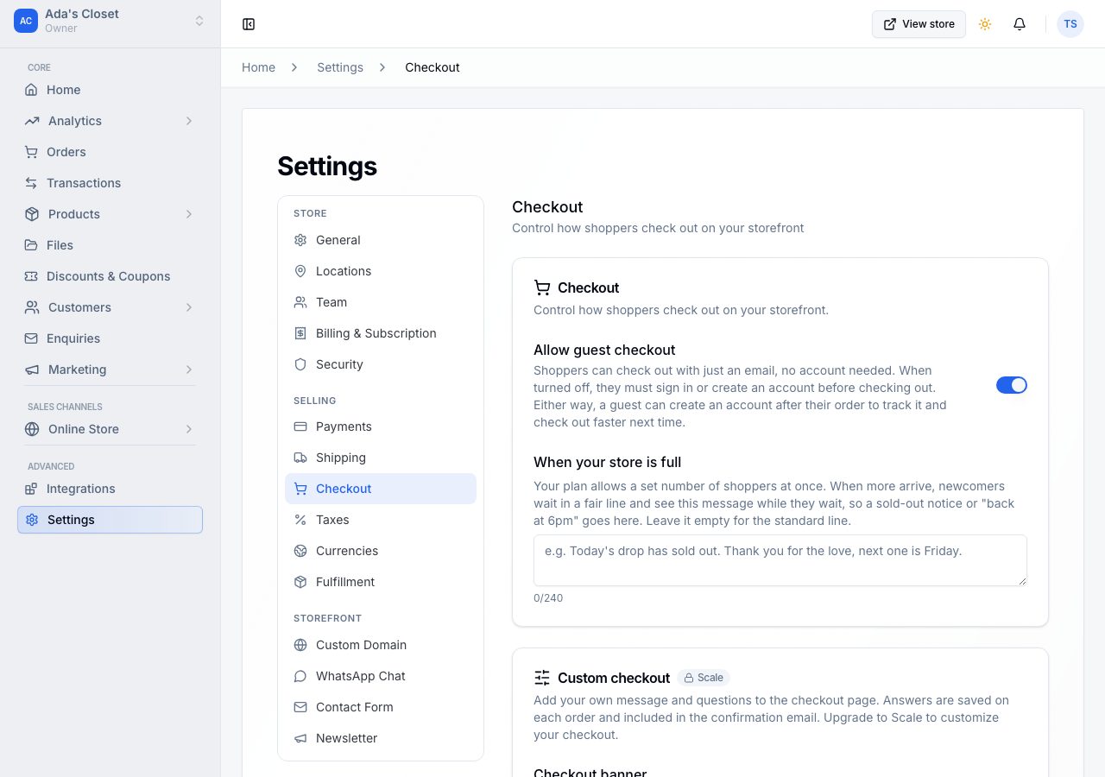Open Newsletter settings
The height and width of the screenshot is (777, 1105).
click(x=381, y=738)
